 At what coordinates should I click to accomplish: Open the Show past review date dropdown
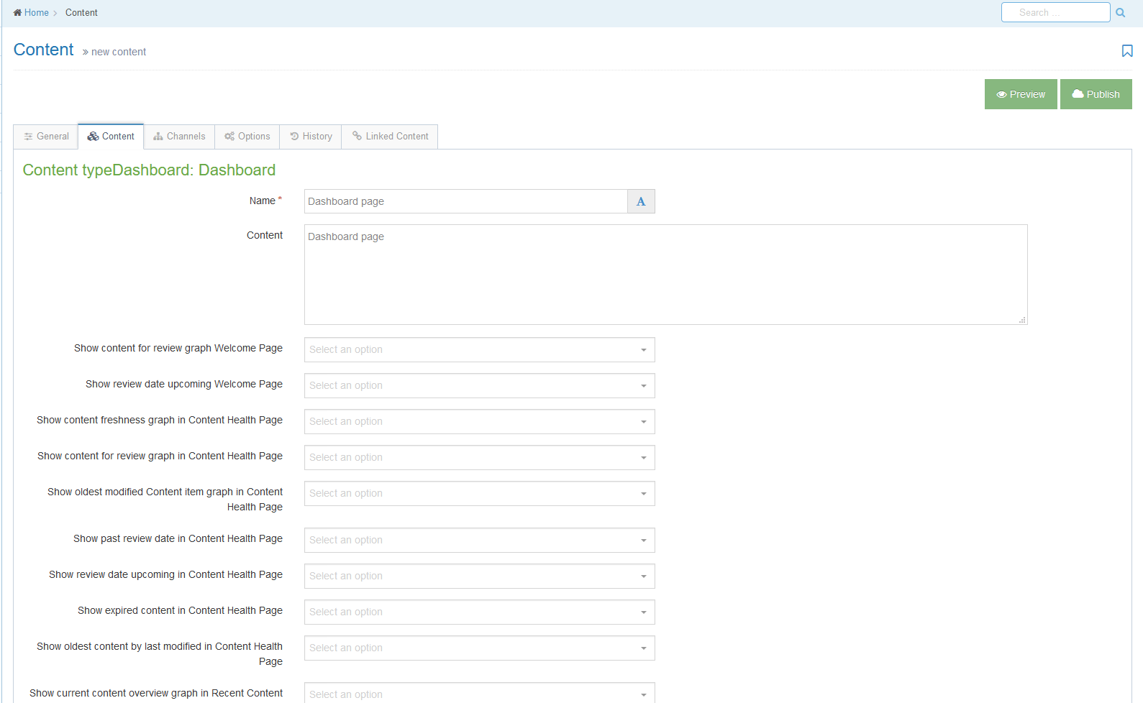[x=479, y=540]
